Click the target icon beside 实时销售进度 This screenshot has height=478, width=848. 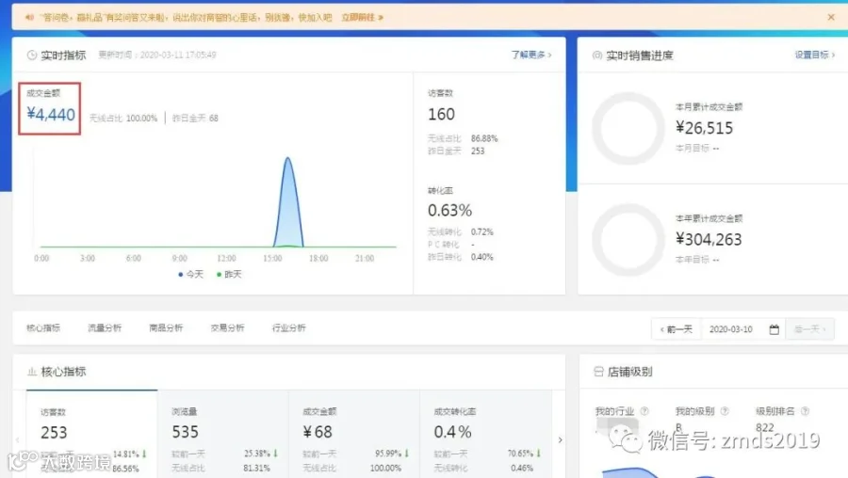coord(597,56)
